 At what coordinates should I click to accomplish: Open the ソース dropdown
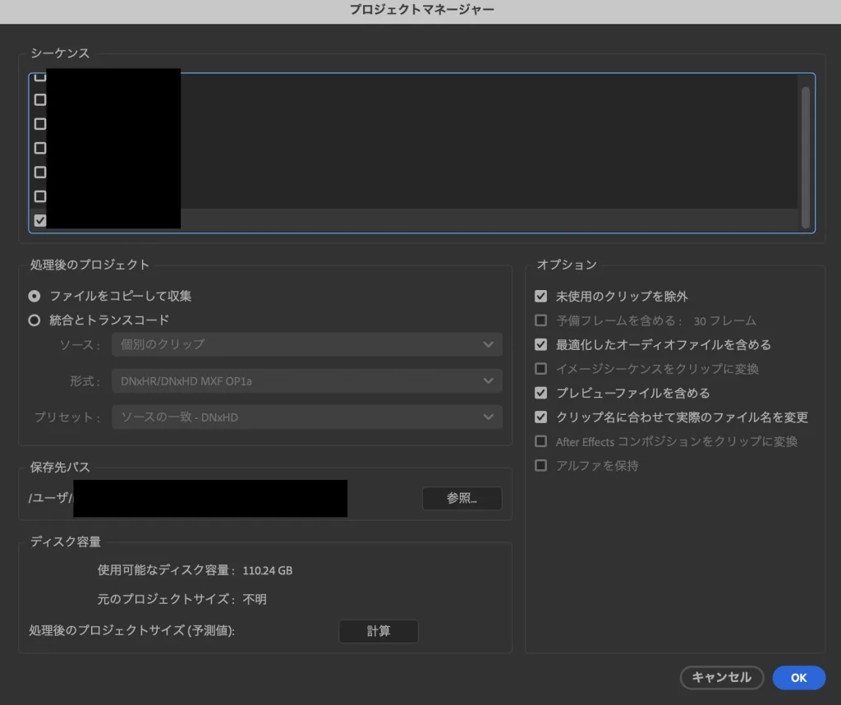(x=306, y=344)
